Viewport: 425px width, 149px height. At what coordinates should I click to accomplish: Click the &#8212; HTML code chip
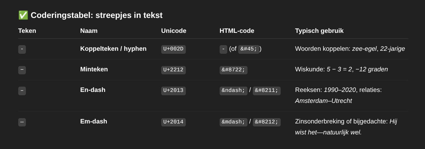pos(267,122)
